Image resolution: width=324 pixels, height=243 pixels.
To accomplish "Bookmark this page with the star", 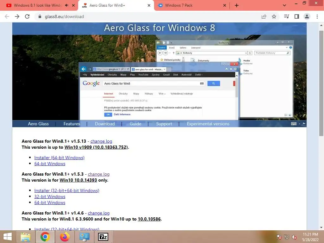I will pos(274,16).
